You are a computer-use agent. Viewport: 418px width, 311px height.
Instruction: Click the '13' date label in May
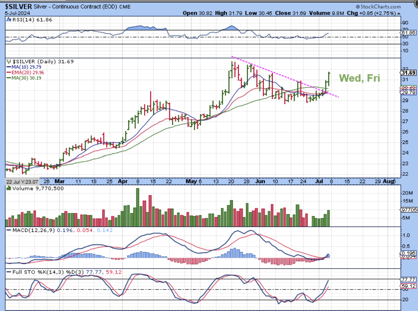coord(216,182)
